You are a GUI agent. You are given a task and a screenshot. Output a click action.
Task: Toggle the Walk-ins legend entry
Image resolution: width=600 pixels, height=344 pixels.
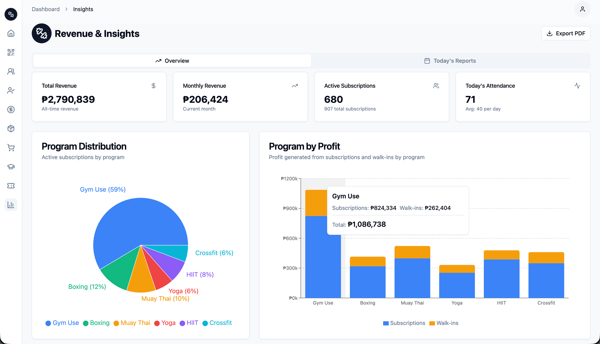click(444, 323)
